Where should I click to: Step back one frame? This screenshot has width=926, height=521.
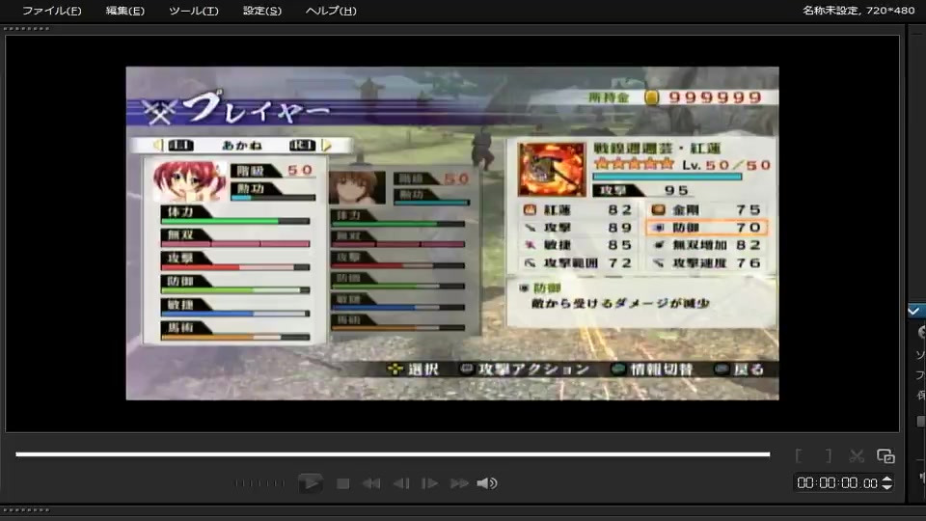(x=401, y=483)
